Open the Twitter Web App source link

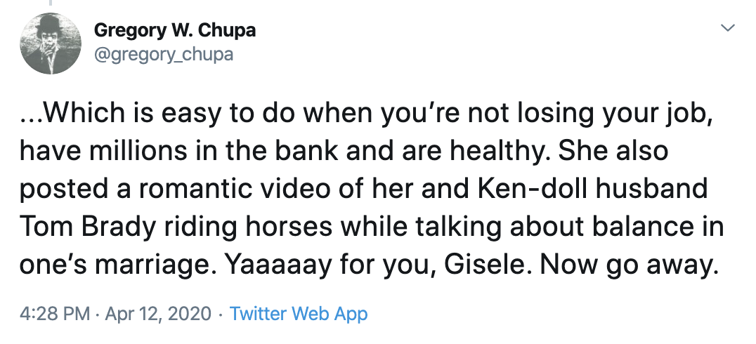[299, 314]
